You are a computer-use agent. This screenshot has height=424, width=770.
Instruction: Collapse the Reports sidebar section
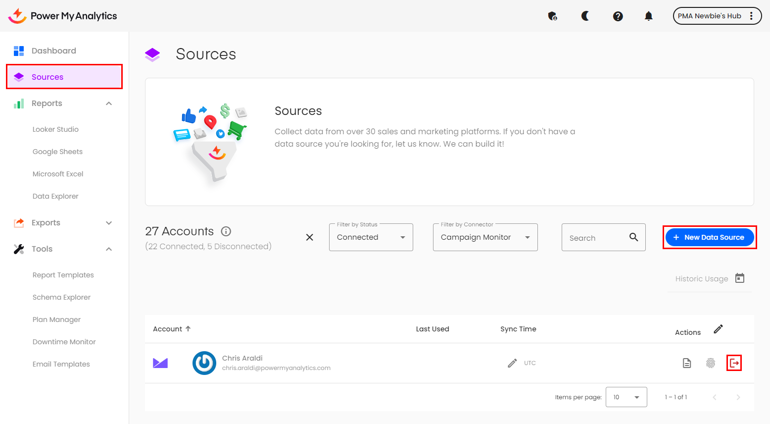tap(109, 104)
